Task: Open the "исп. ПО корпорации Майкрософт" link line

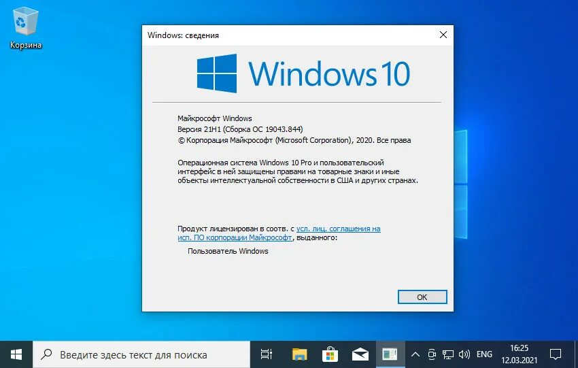Action: point(235,238)
